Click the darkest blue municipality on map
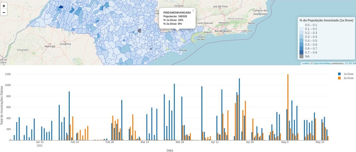The height and width of the screenshot is (152, 356). coord(61,7)
